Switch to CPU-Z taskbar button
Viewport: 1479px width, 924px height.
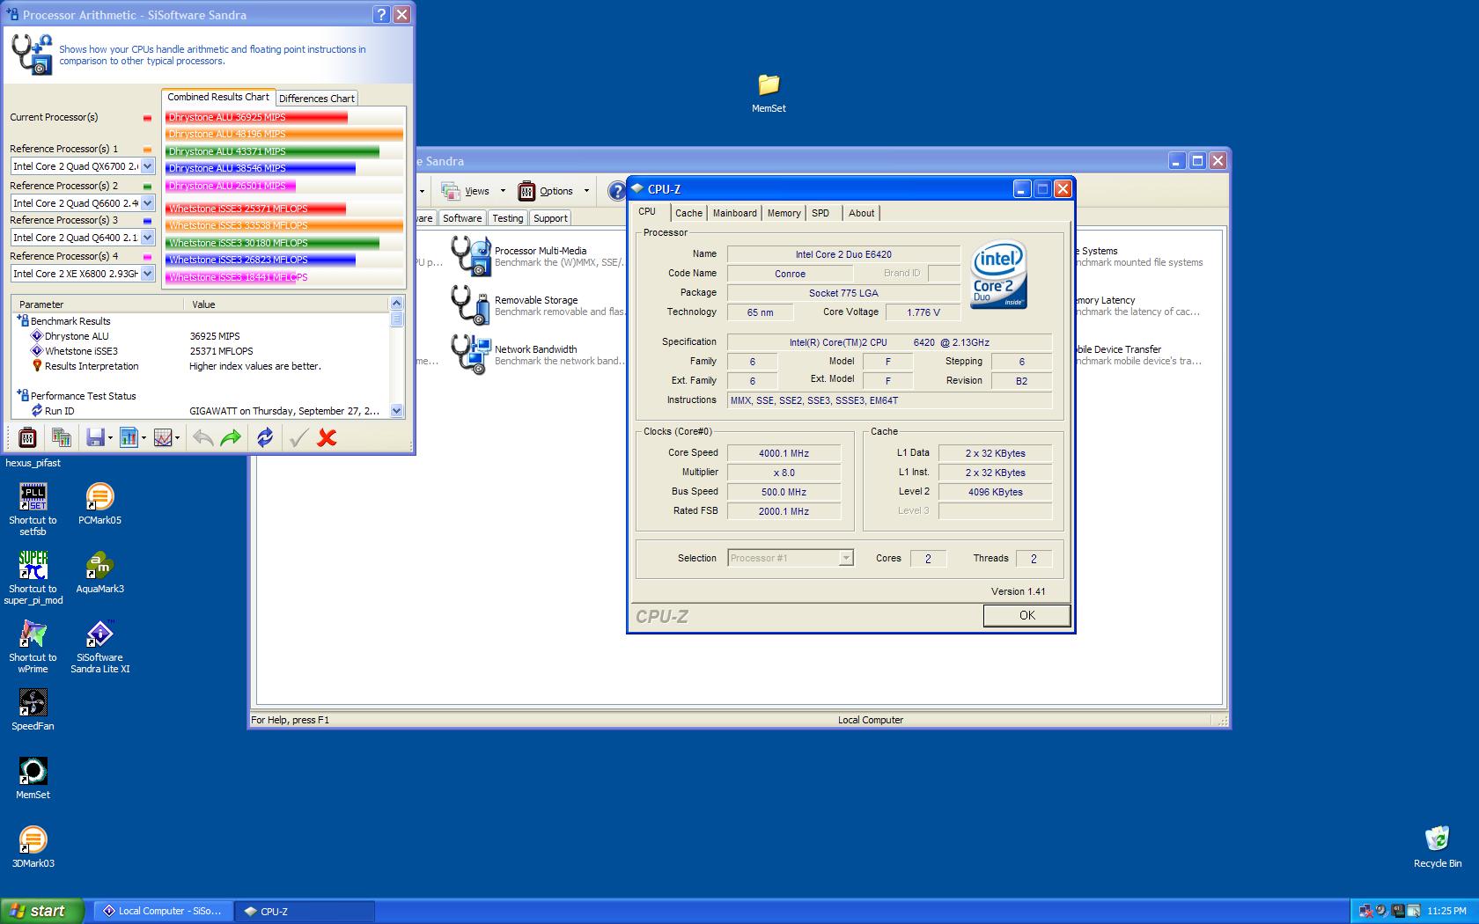click(305, 911)
